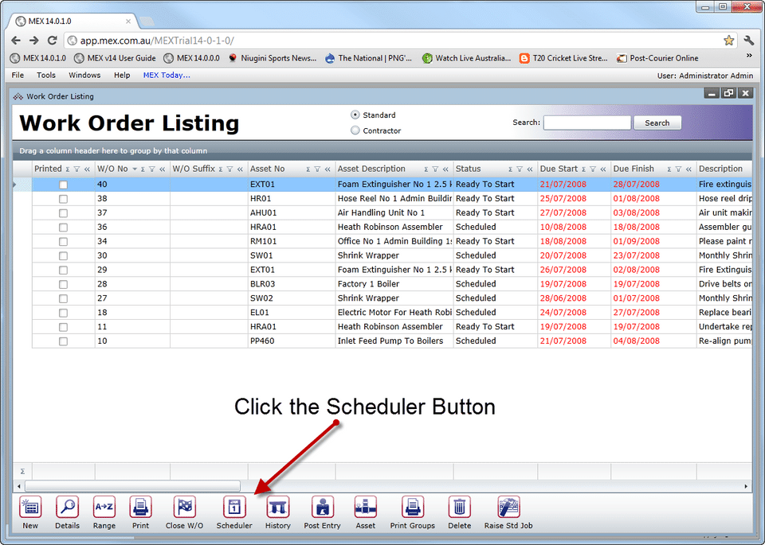Image resolution: width=765 pixels, height=545 pixels.
Task: Tick Printed checkbox for work order 10
Action: point(63,341)
